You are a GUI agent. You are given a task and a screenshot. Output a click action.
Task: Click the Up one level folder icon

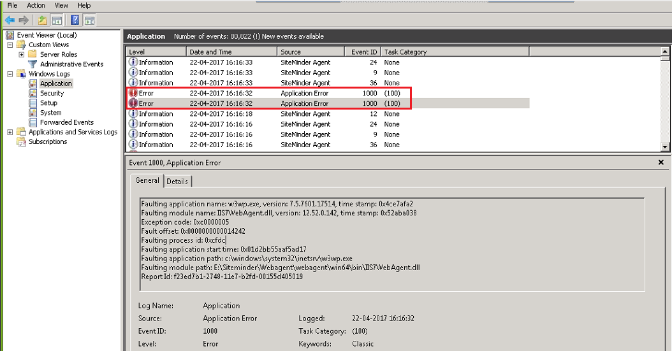pyautogui.click(x=43, y=20)
